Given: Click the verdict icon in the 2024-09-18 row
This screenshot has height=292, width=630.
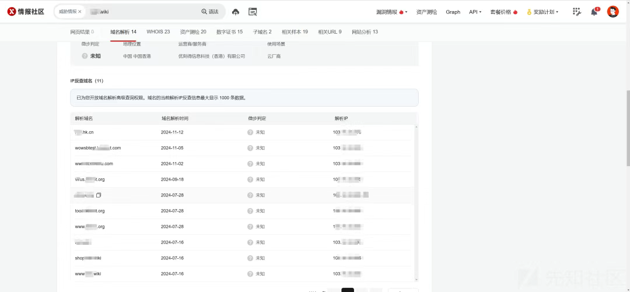Looking at the screenshot, I should tap(250, 179).
